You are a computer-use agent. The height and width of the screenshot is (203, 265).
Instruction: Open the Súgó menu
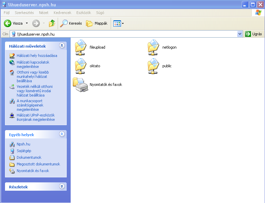pos(100,13)
